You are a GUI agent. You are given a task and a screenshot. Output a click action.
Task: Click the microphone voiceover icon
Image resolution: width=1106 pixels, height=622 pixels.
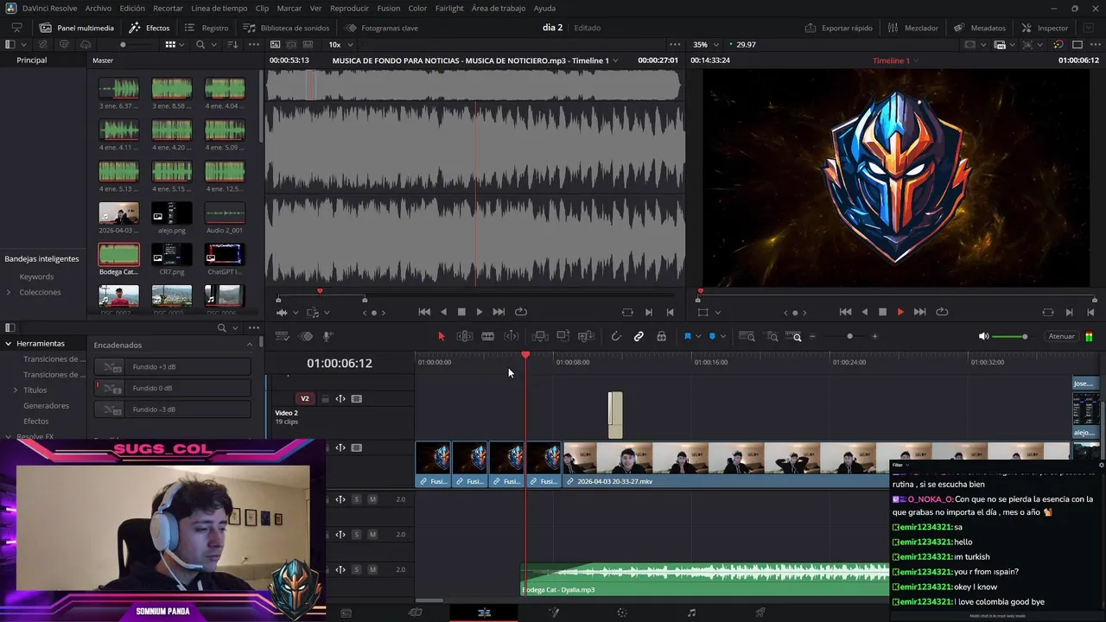(328, 336)
